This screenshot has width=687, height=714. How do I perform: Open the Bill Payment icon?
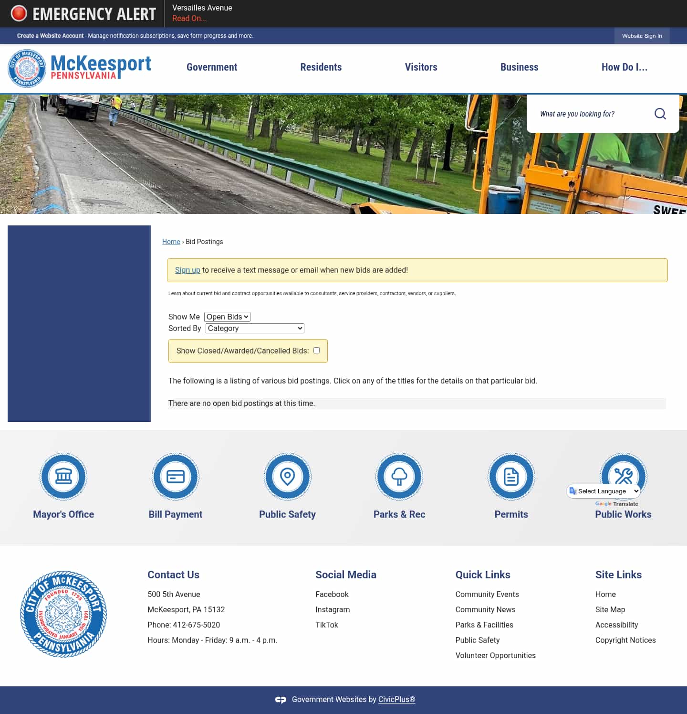coord(176,476)
